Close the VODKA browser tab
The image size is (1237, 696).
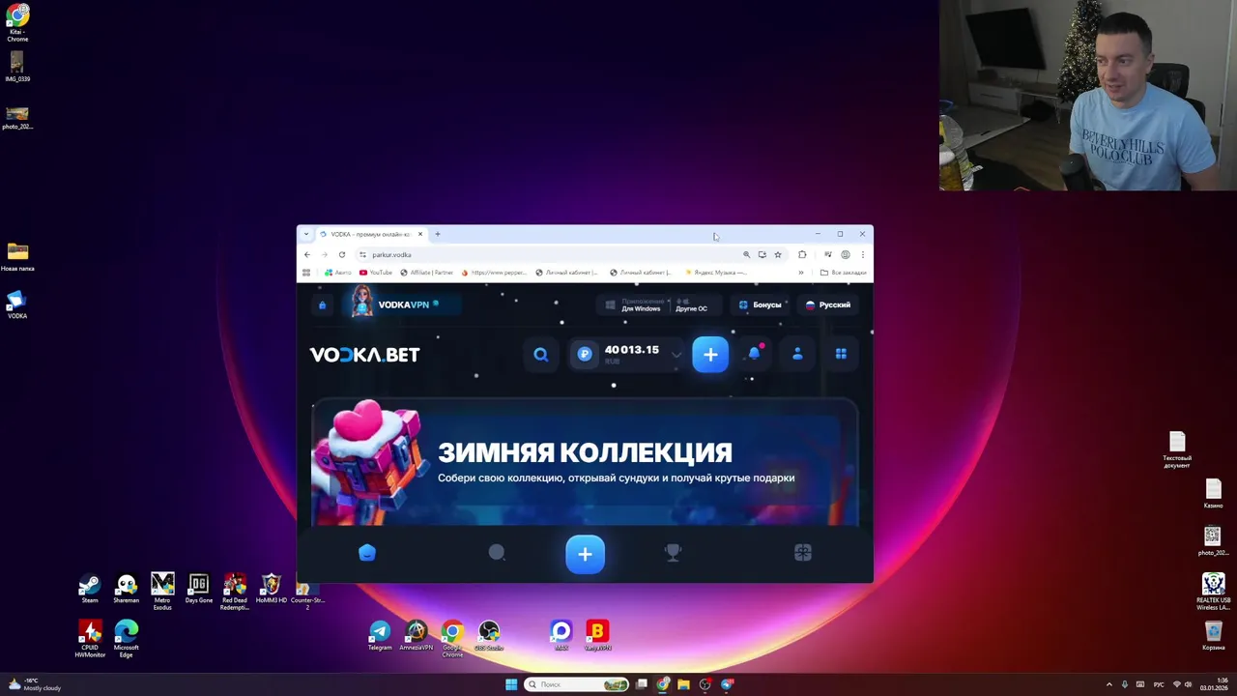420,234
